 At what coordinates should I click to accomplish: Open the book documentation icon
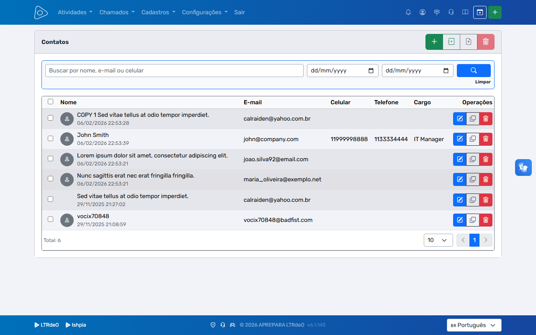coord(465,12)
